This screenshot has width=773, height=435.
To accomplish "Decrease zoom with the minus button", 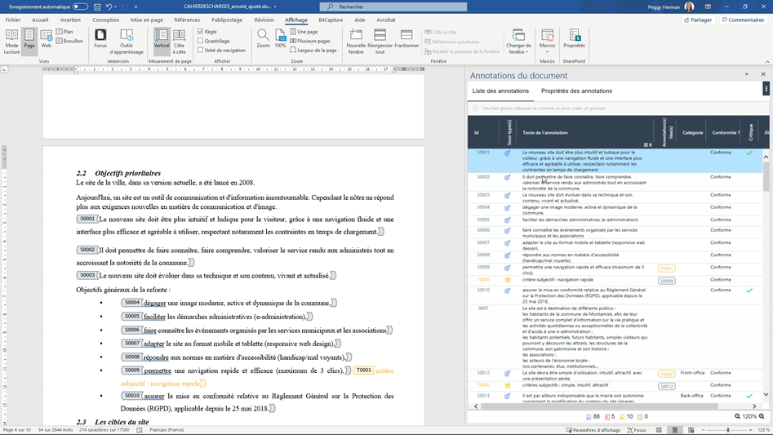I will pos(703,430).
